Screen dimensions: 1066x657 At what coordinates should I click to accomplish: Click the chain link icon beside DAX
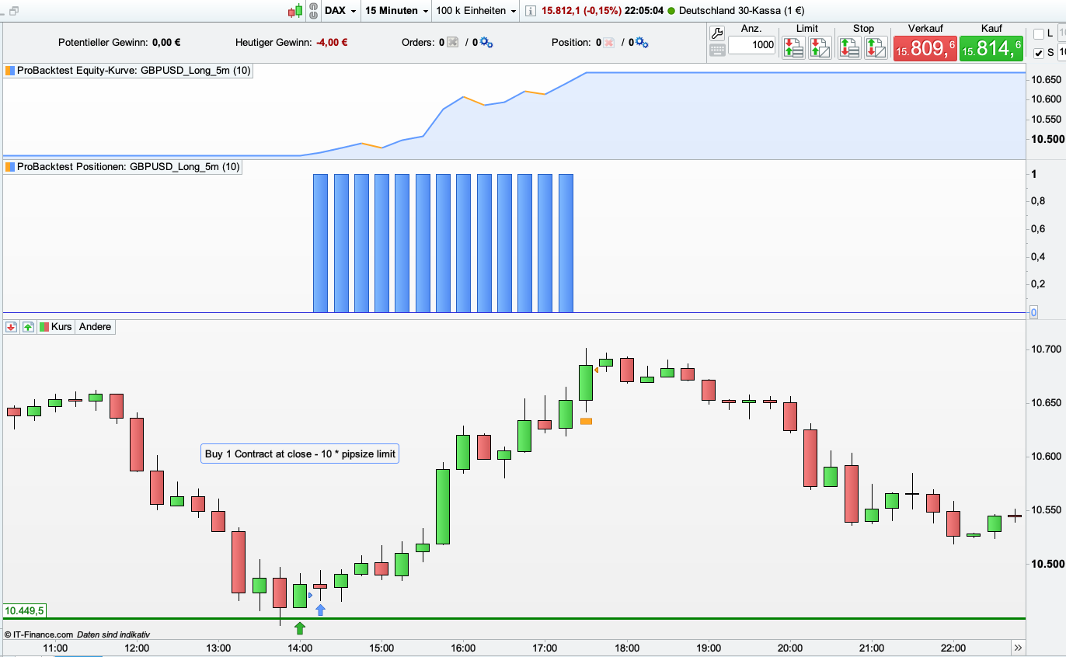tap(312, 11)
